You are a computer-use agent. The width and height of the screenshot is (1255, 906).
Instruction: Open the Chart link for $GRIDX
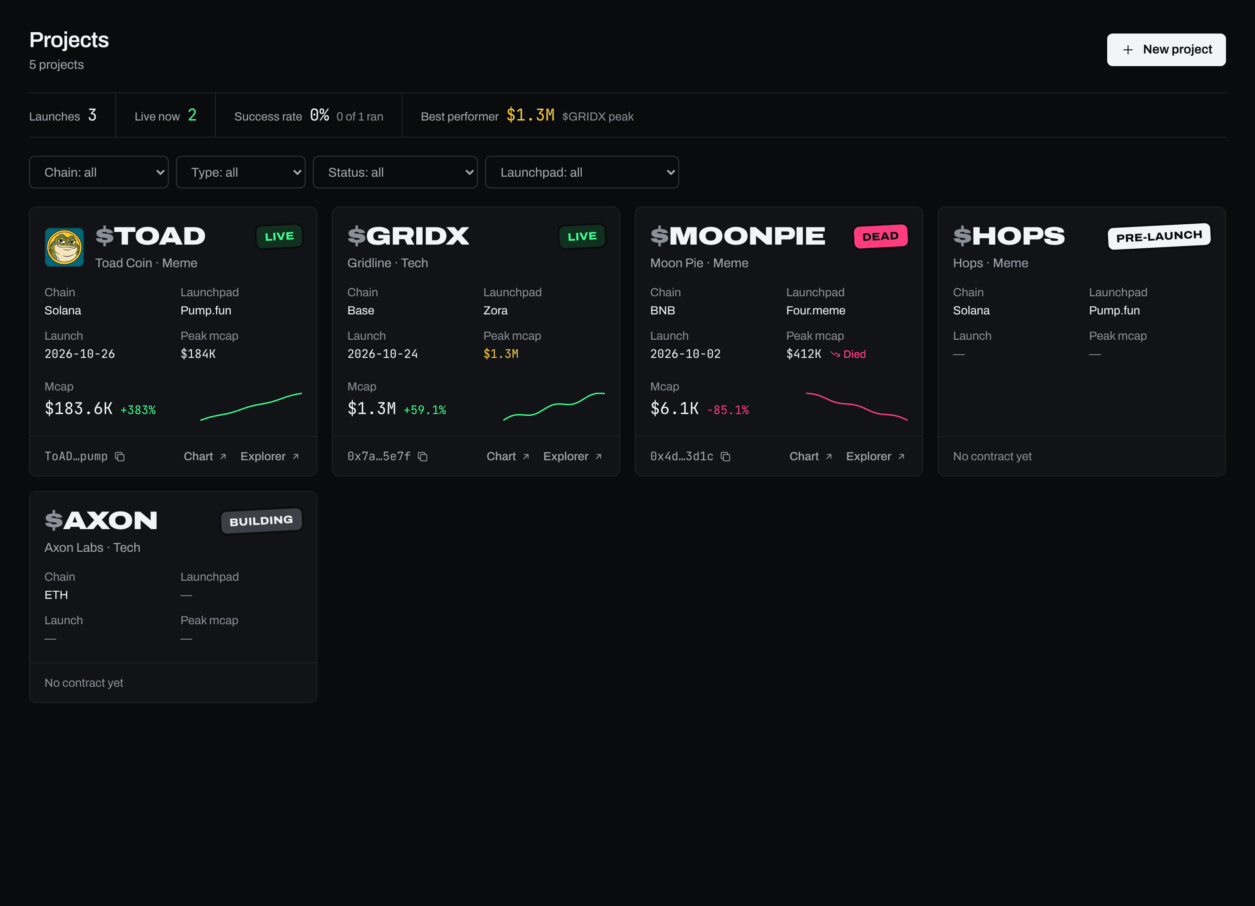508,457
